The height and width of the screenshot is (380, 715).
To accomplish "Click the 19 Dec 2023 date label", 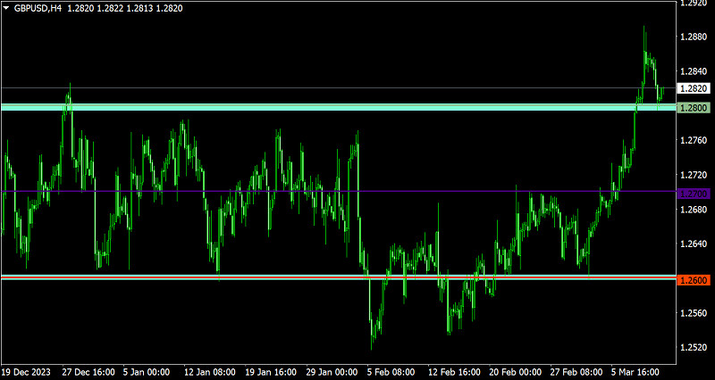I will [x=27, y=372].
